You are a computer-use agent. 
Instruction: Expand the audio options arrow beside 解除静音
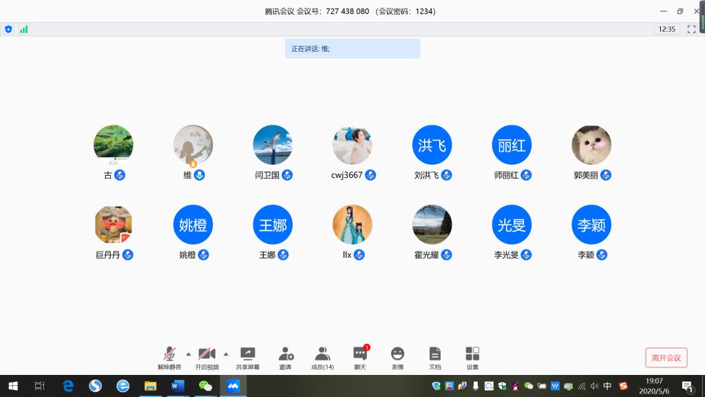click(x=189, y=354)
